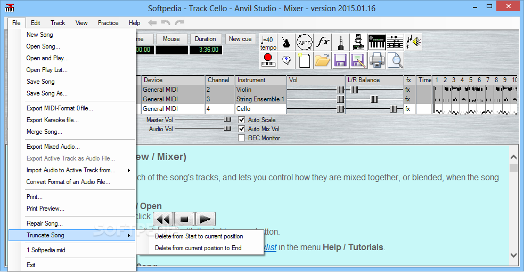Viewport: 524px width, 272px height.
Task: Click Save As floppy-with-pencil icon
Action: (x=358, y=60)
